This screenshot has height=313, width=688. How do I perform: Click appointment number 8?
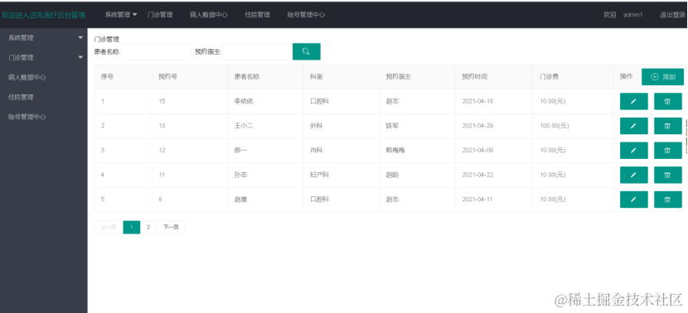pos(160,200)
